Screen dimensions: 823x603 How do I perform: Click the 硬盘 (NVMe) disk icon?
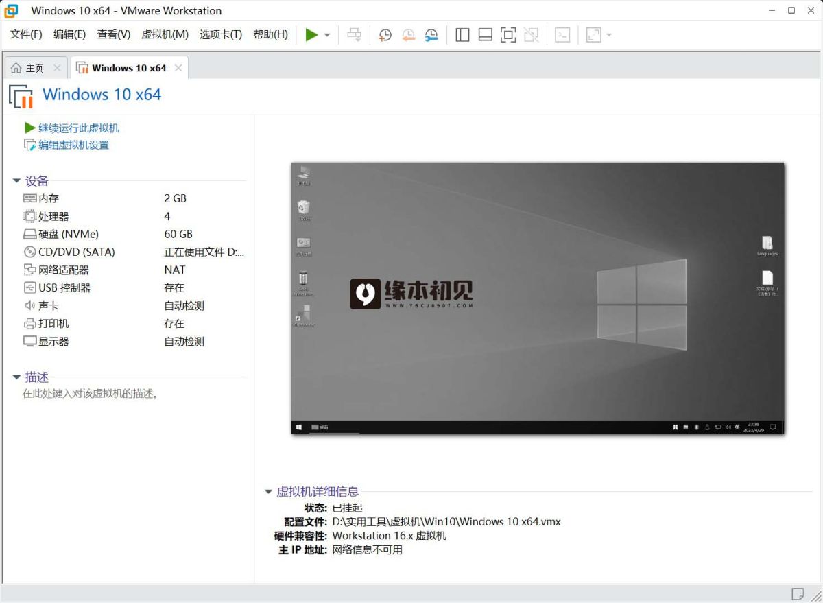click(29, 234)
